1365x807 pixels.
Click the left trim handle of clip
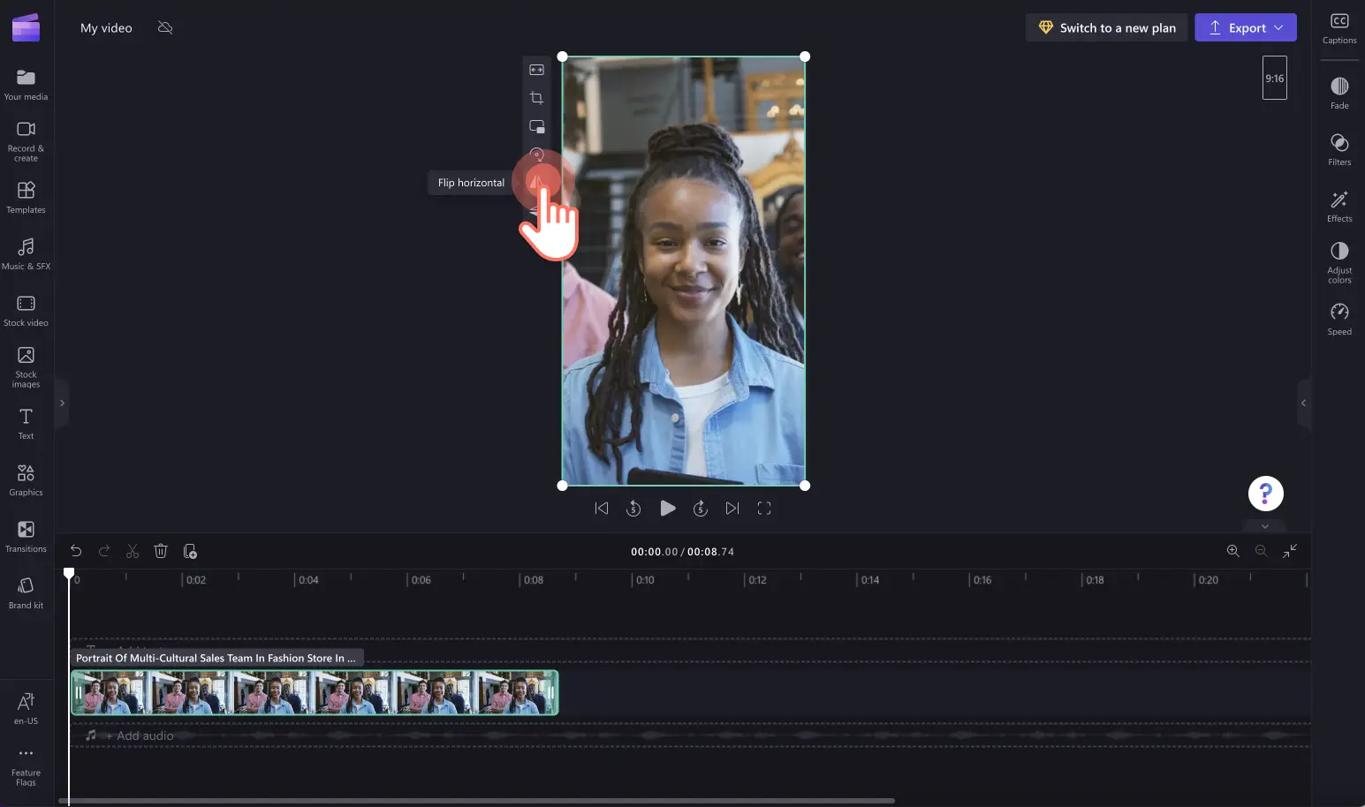pos(78,693)
